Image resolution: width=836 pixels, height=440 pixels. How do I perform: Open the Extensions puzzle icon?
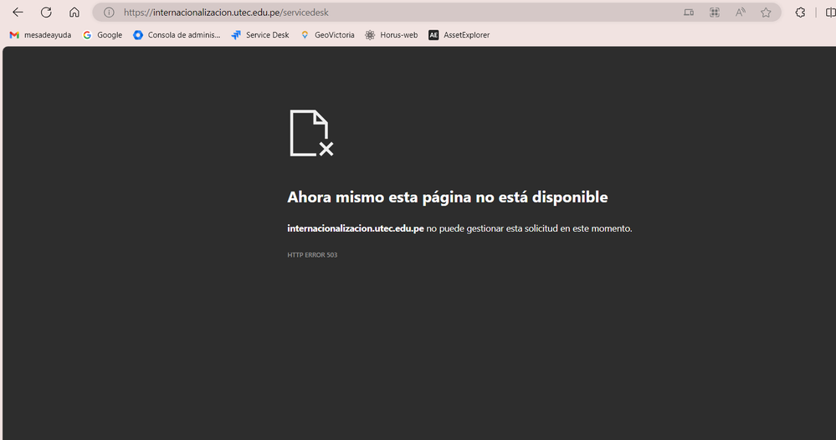click(800, 13)
